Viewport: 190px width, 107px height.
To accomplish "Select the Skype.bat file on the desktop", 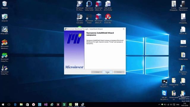I will click(183, 44).
